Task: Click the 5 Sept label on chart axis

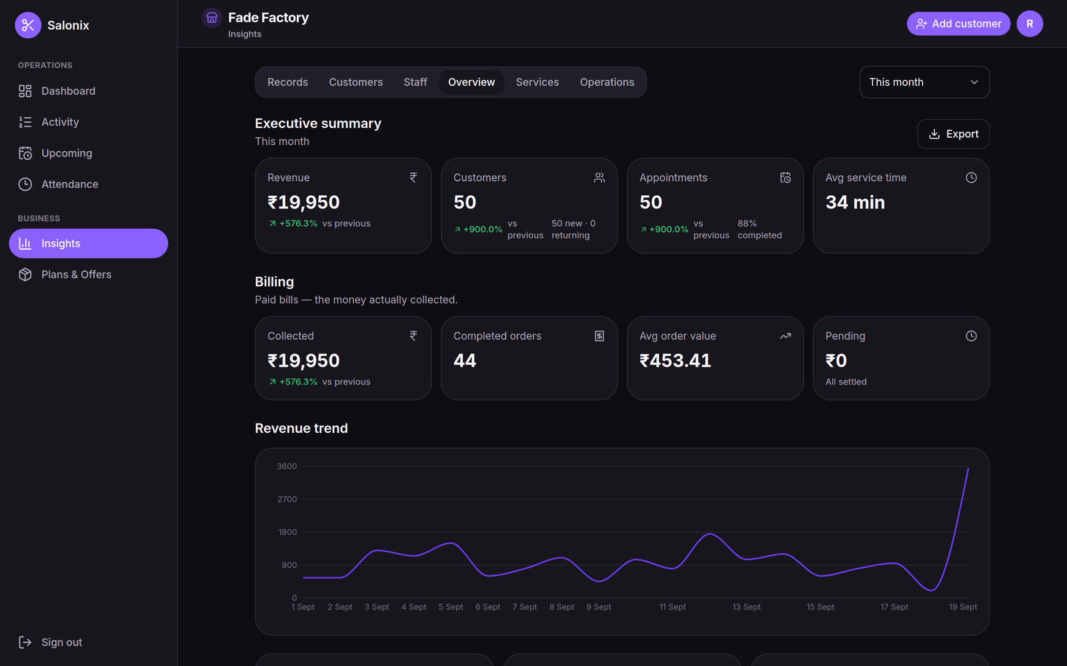Action: click(x=451, y=607)
